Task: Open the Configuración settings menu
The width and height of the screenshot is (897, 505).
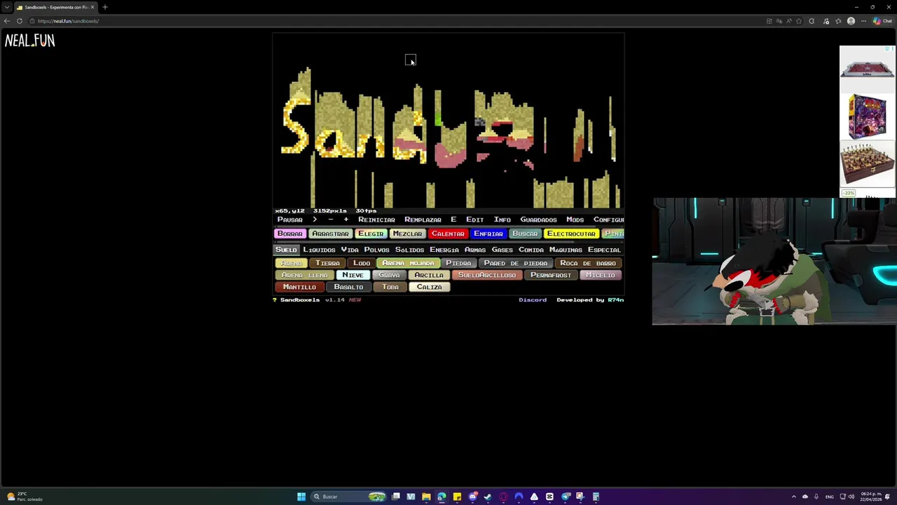Action: click(608, 220)
